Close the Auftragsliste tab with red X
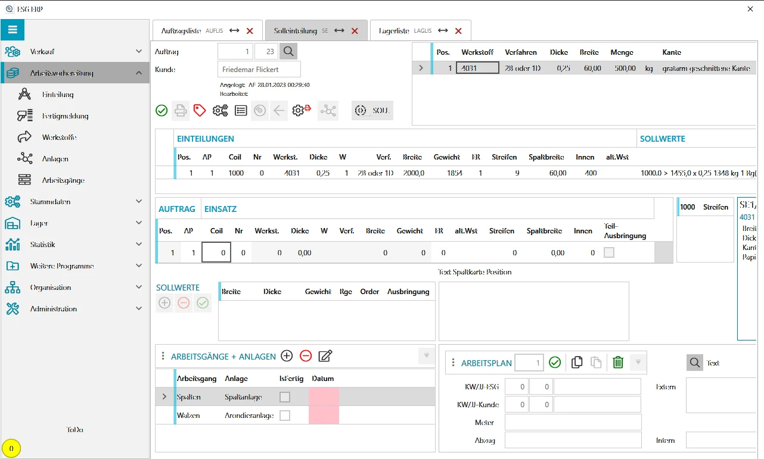The image size is (764, 459). click(x=250, y=31)
